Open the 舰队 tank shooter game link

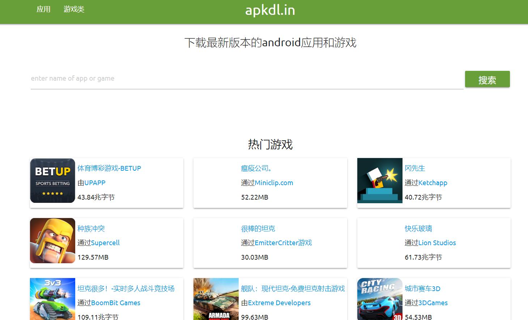[x=292, y=288]
